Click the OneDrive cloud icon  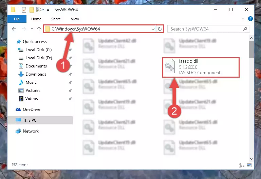pos(18,110)
